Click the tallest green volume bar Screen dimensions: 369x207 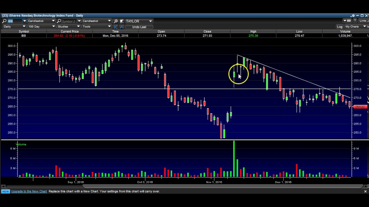pyautogui.click(x=234, y=159)
